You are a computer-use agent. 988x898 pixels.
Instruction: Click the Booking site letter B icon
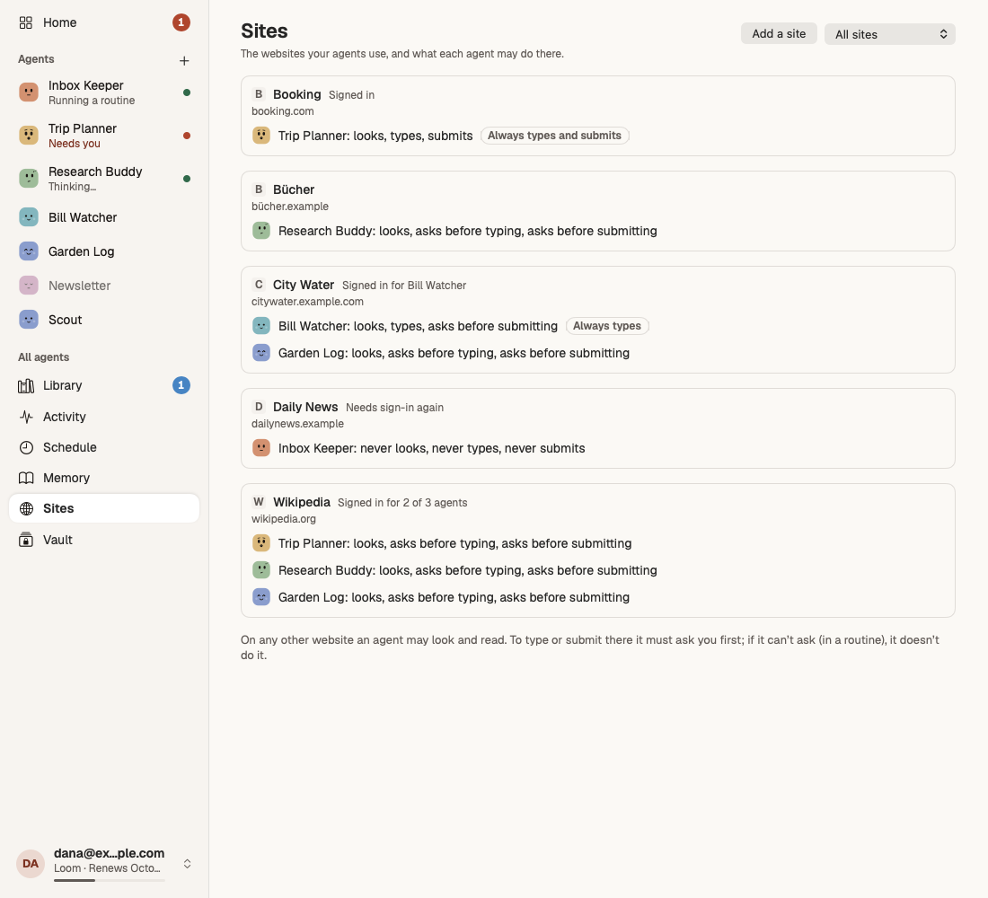coord(259,94)
